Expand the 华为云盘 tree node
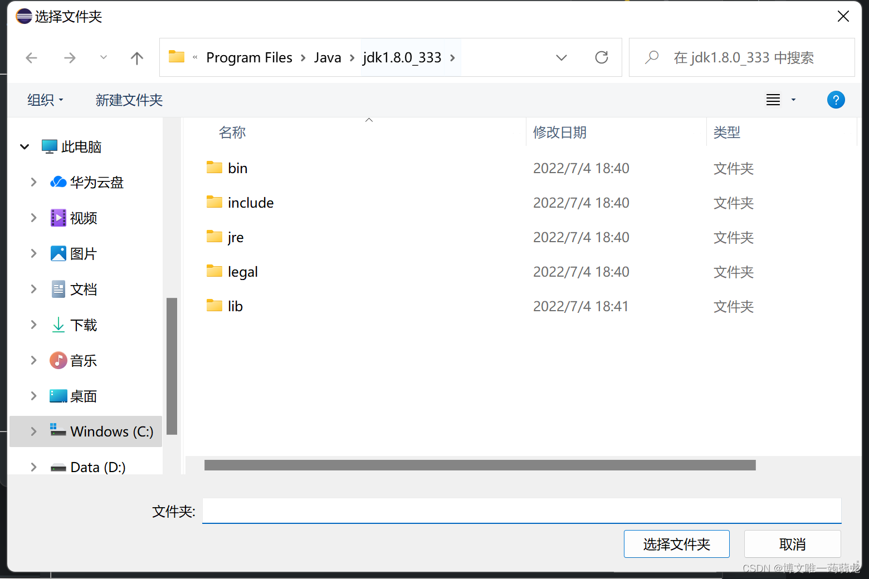 click(33, 183)
